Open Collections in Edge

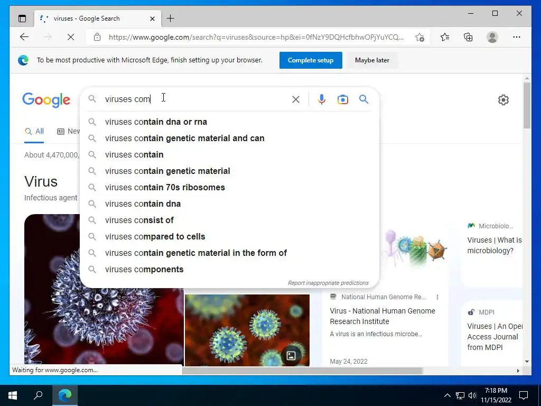click(468, 37)
